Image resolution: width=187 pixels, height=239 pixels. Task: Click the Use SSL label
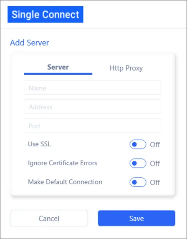(x=39, y=144)
